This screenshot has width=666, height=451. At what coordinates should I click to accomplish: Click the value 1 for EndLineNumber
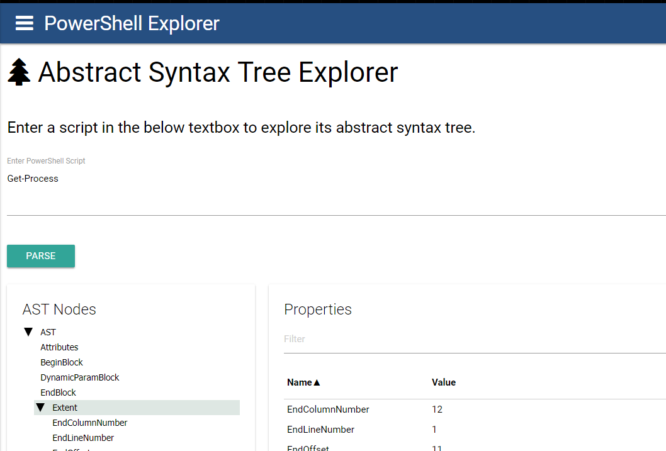click(434, 430)
